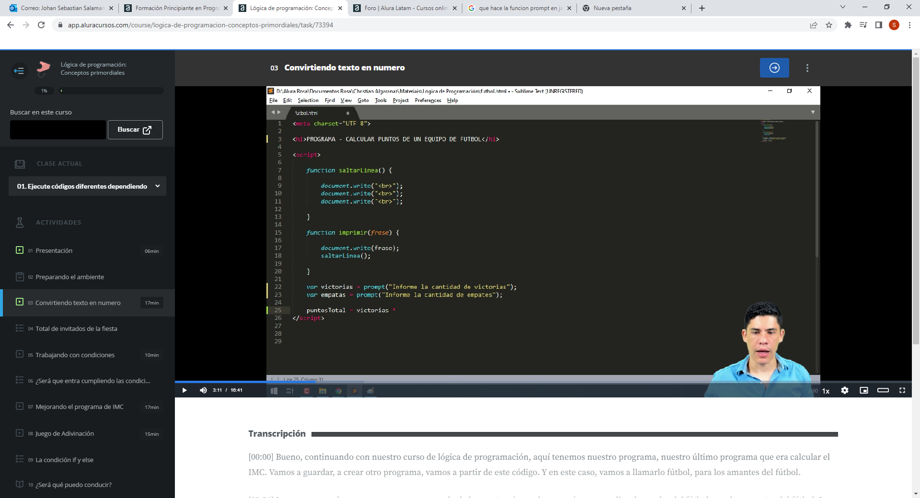The image size is (920, 498).
Task: Click the 'CLASE ACTUAL' book icon
Action: (x=20, y=164)
